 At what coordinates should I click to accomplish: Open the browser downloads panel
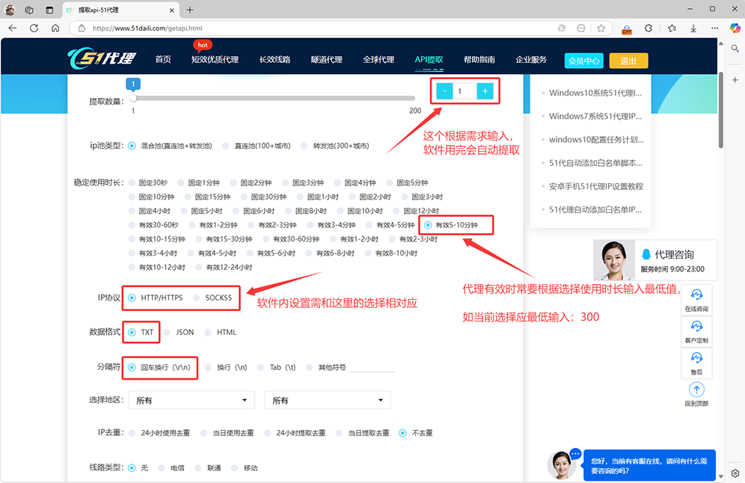pyautogui.click(x=693, y=28)
